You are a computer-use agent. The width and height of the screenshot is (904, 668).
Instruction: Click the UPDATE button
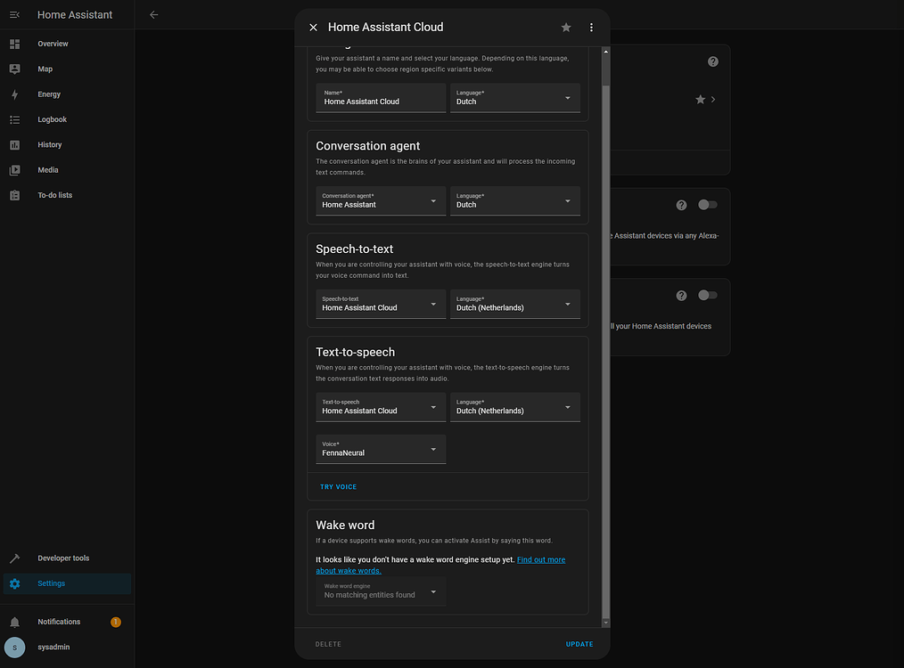point(579,644)
